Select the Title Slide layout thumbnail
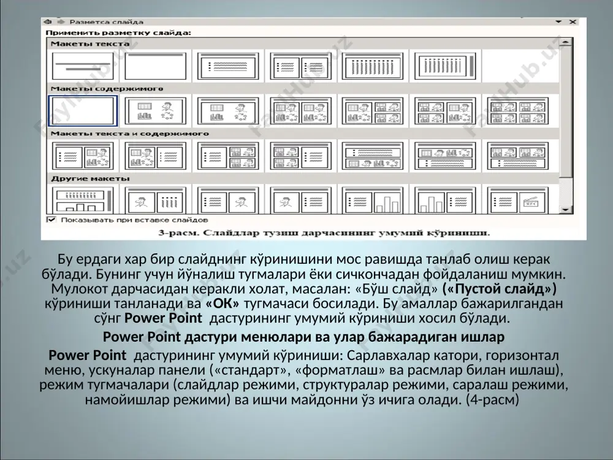Screen dimensions: 613x460 click(x=83, y=66)
